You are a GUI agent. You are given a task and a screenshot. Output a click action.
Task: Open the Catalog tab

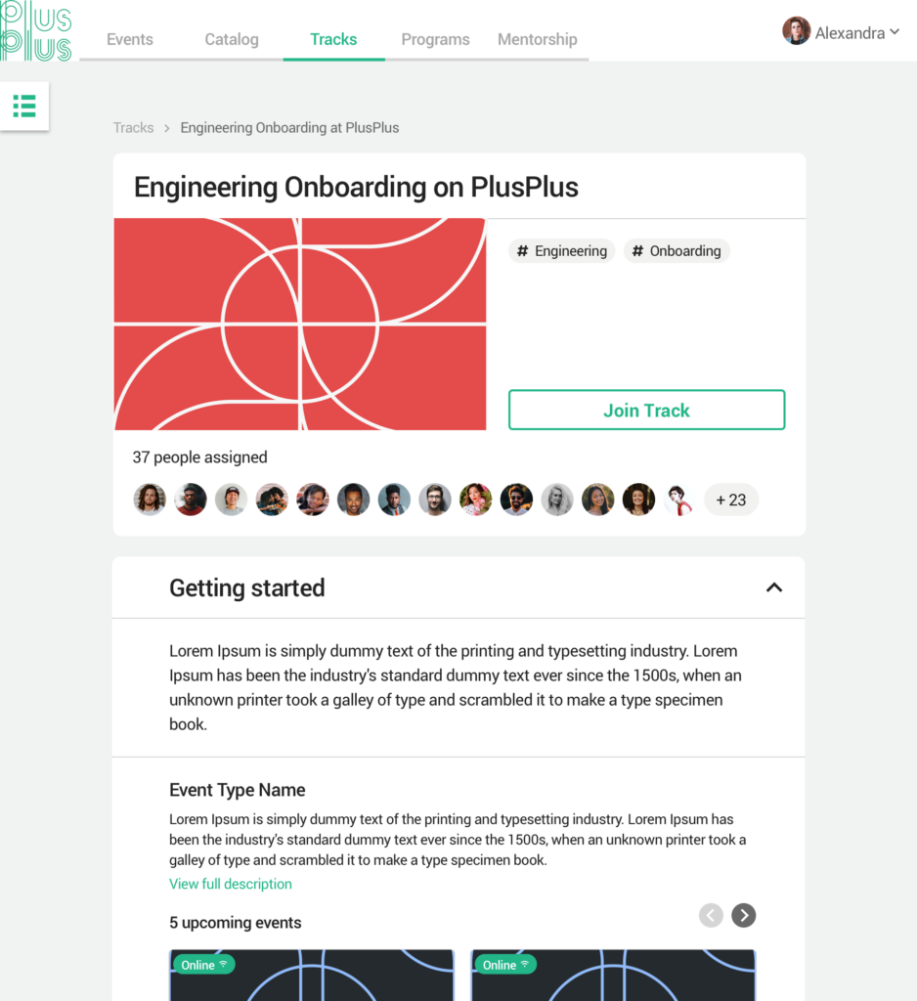232,39
